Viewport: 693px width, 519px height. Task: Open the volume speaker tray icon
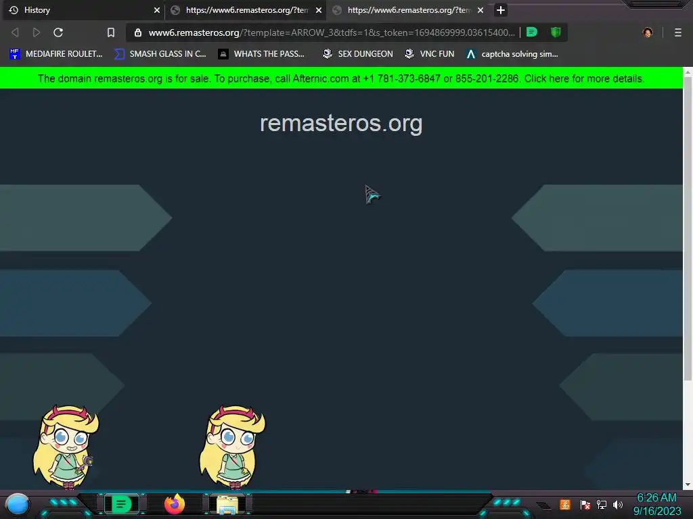618,504
